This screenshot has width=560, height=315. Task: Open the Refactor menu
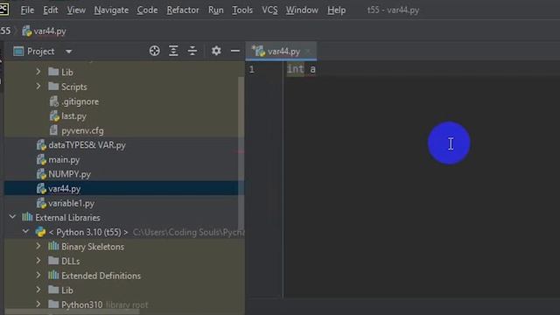[183, 10]
